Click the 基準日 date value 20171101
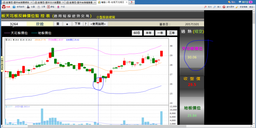 [192, 24]
